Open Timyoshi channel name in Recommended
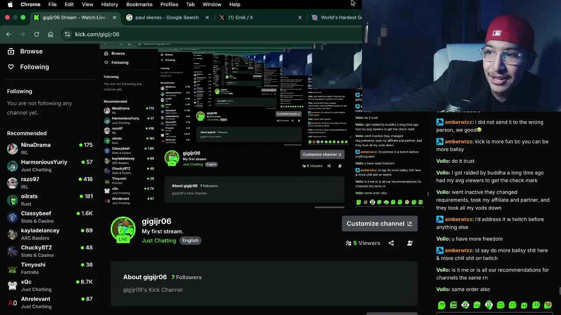 [x=33, y=264]
